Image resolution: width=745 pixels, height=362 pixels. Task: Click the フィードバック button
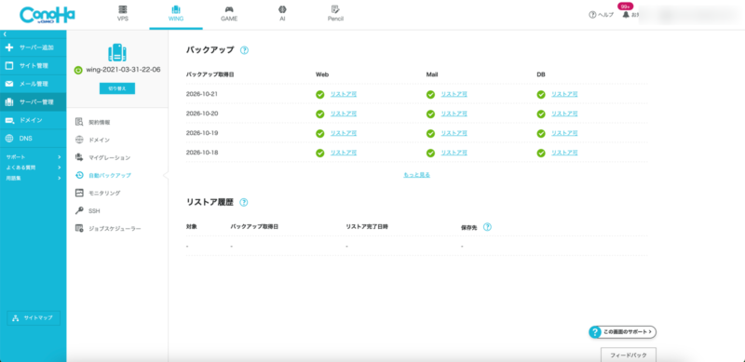click(x=629, y=355)
